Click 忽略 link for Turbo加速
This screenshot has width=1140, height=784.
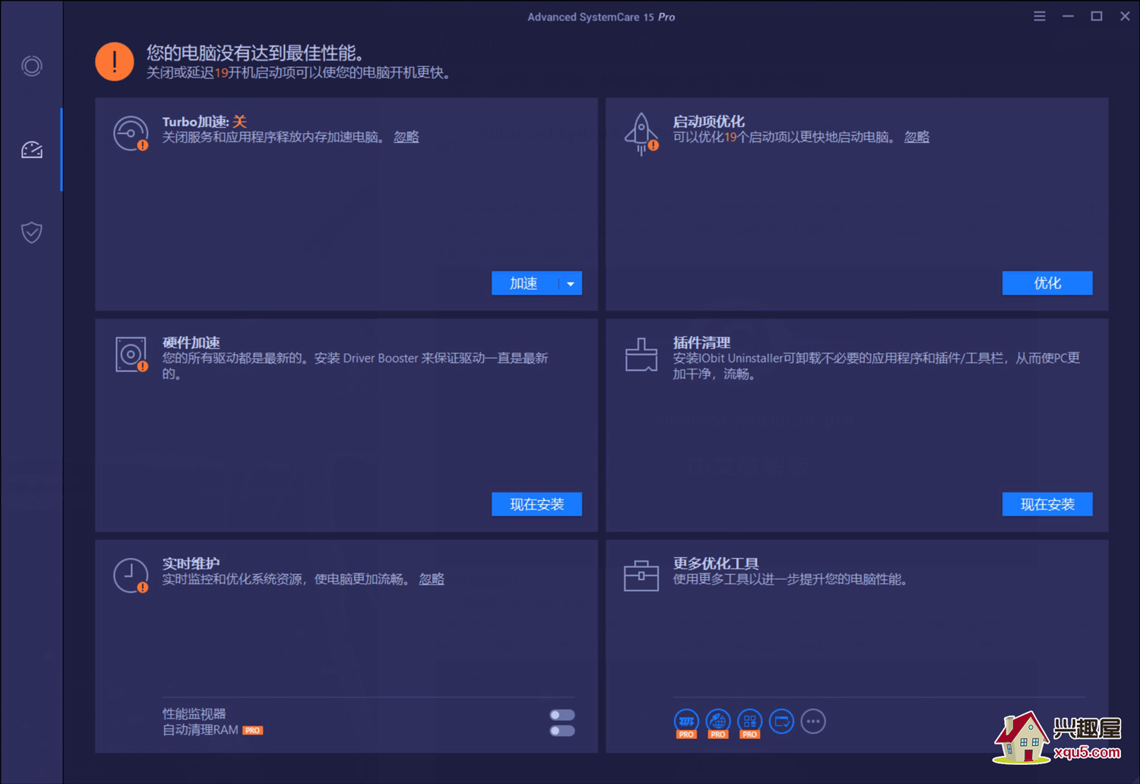coord(406,137)
